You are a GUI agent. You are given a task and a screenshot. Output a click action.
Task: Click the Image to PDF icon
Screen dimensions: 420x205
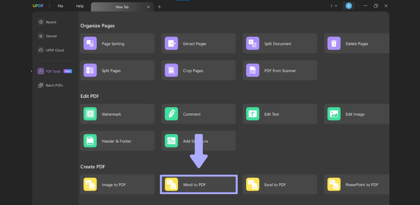click(x=90, y=184)
